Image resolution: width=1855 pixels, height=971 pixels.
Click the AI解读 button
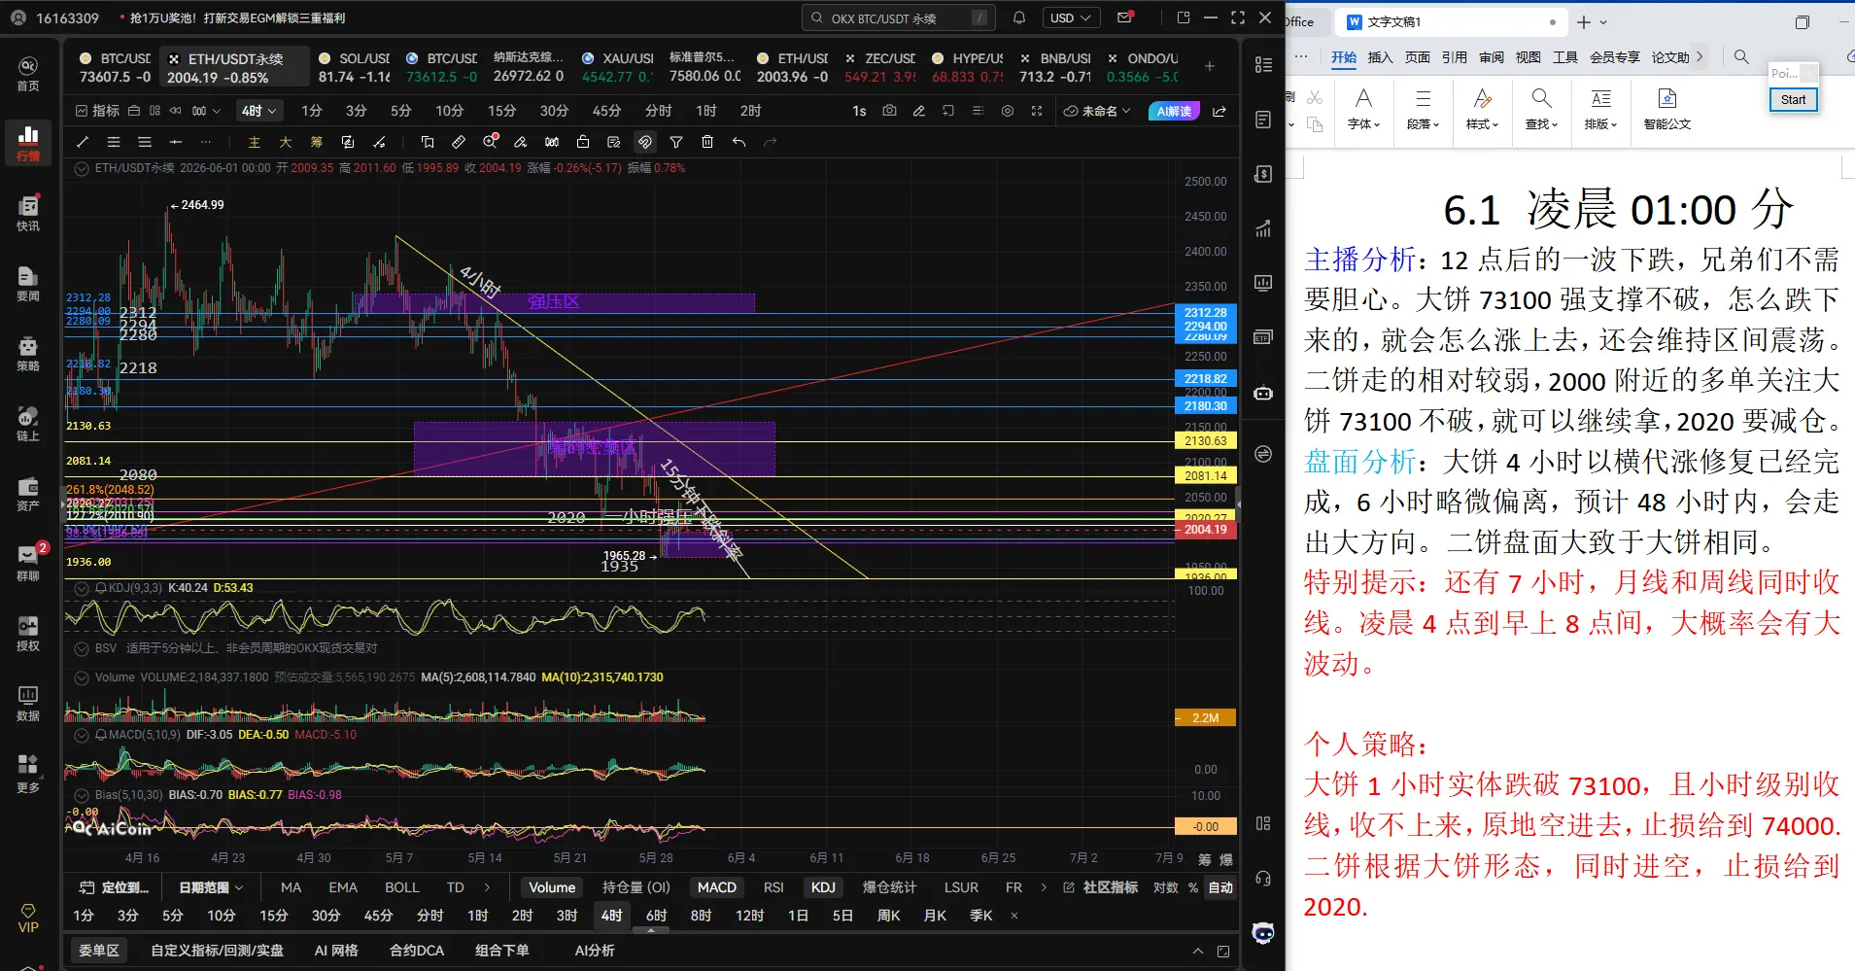[1174, 111]
